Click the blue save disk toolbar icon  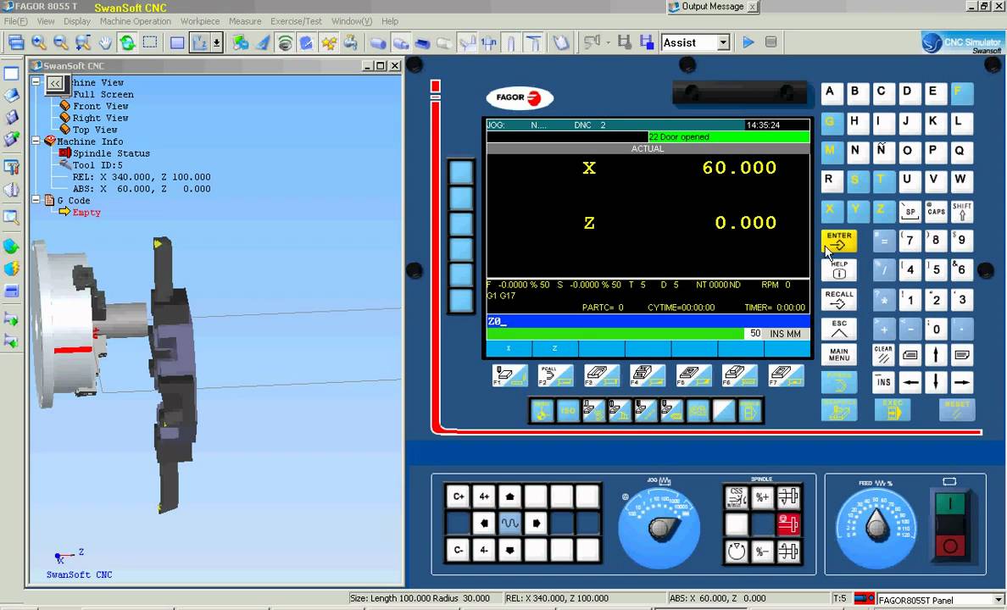[x=647, y=42]
